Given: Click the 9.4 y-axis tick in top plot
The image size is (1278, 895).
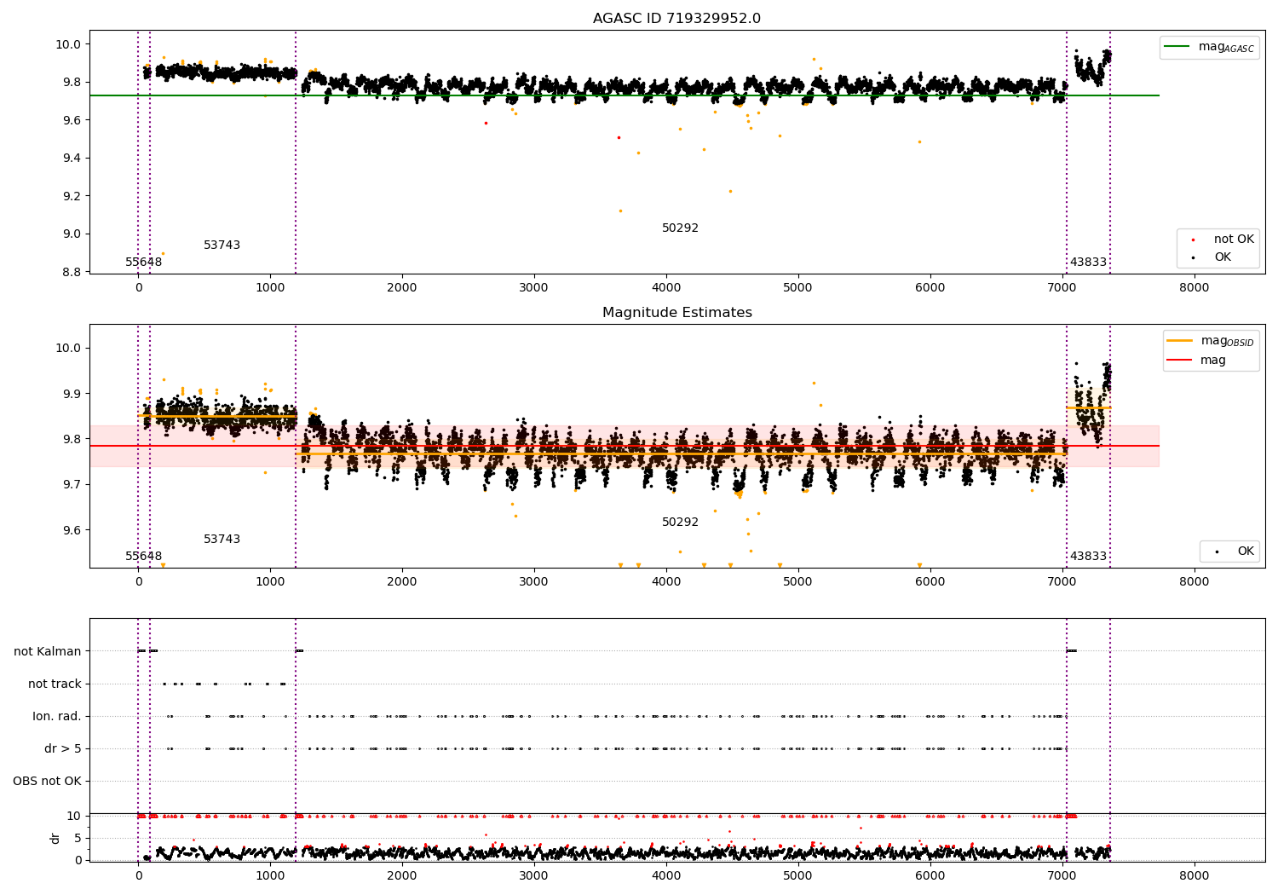Looking at the screenshot, I should pos(72,158).
